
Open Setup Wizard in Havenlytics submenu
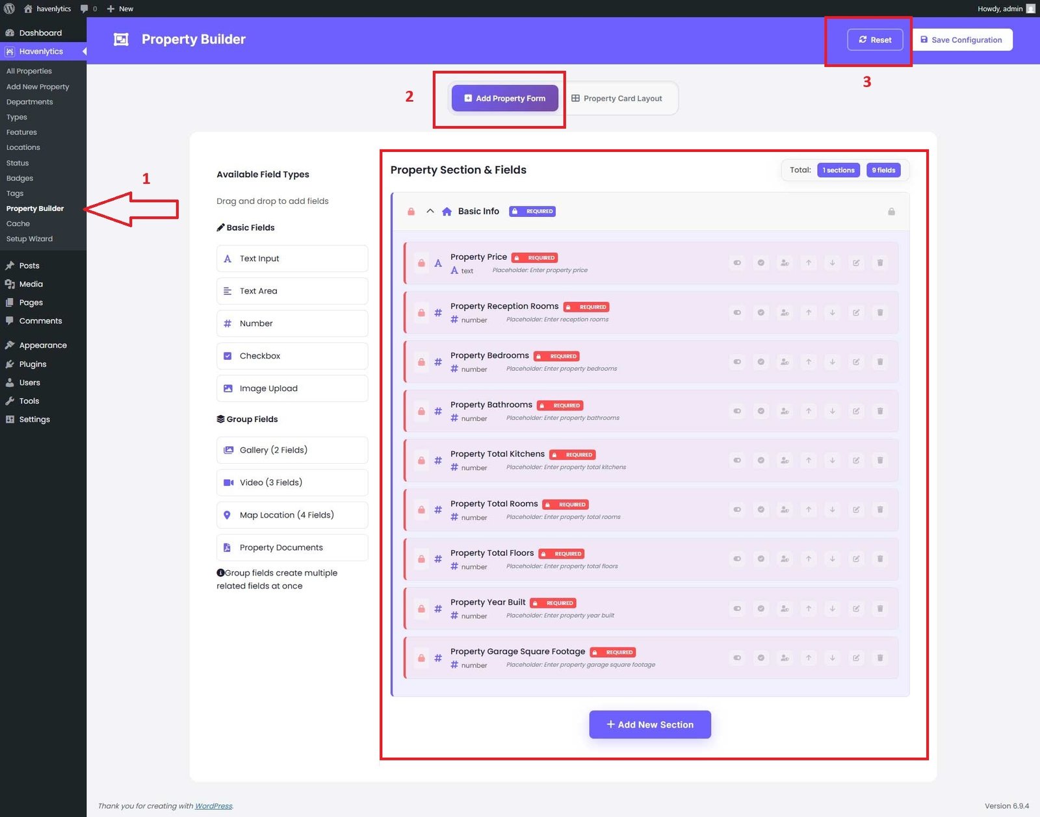click(29, 239)
